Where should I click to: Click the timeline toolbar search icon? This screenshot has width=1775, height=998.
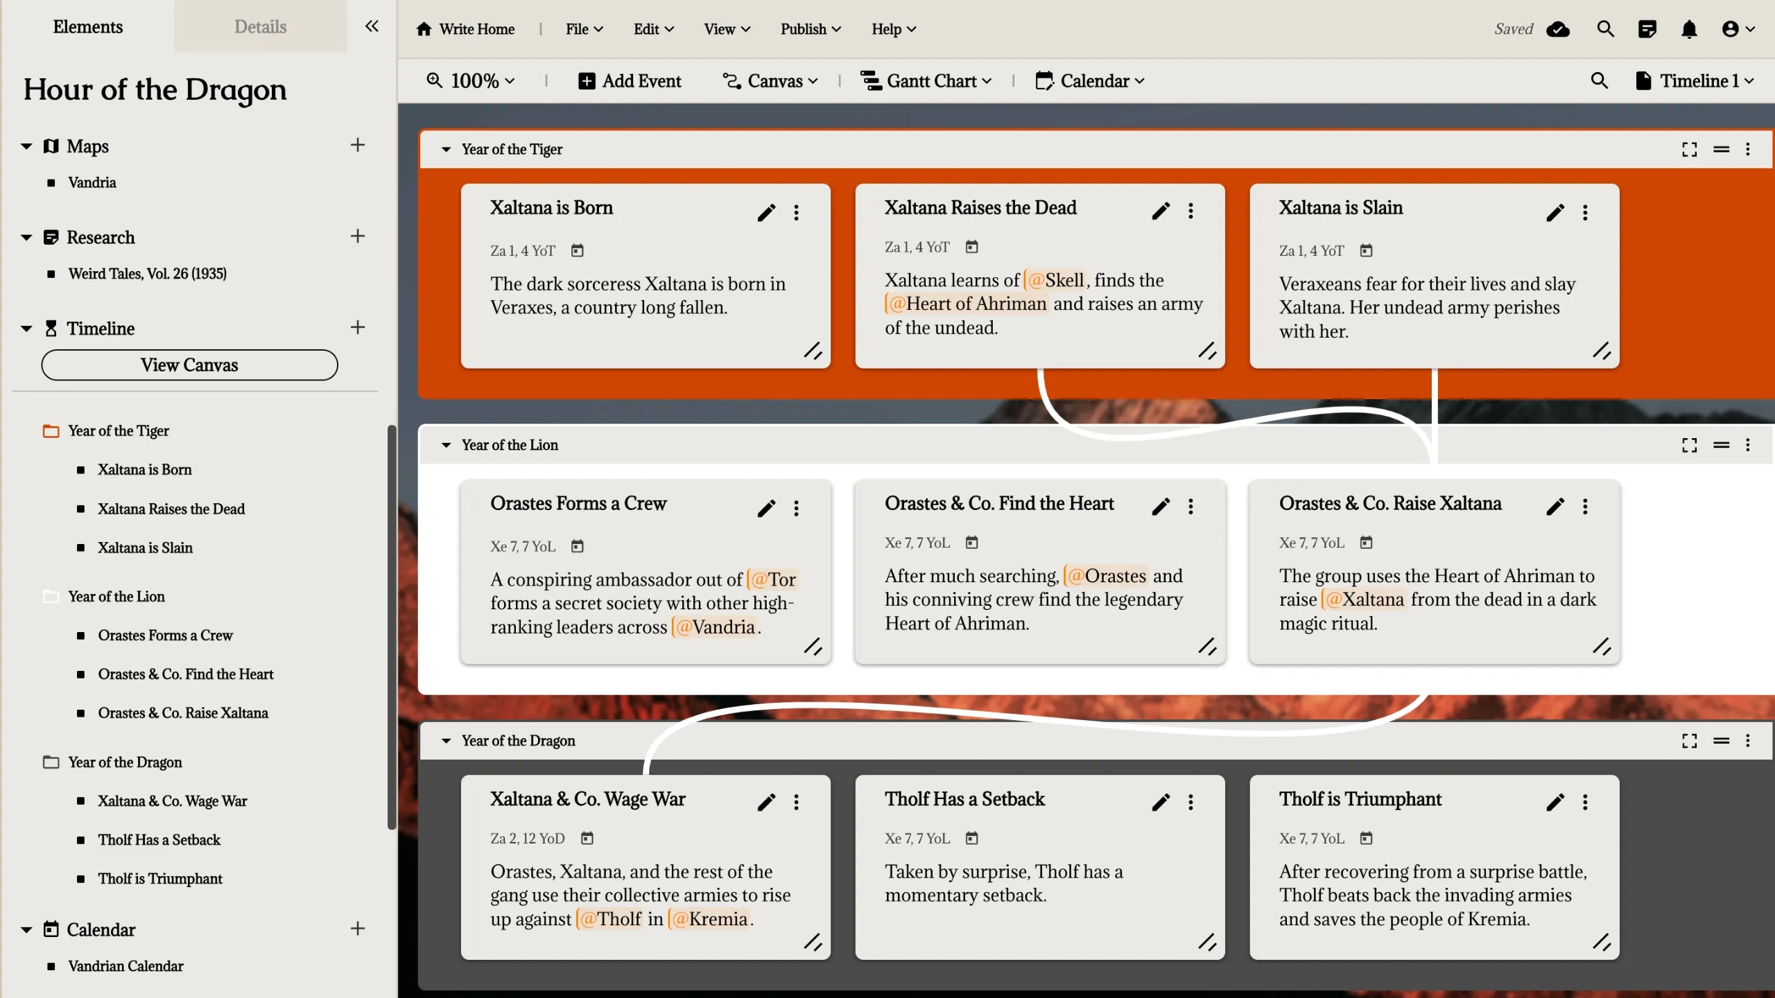point(1599,80)
